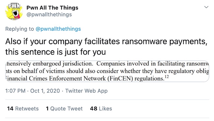Select the tweet text about ransomware payments
214x121 pixels.
pyautogui.click(x=106, y=47)
